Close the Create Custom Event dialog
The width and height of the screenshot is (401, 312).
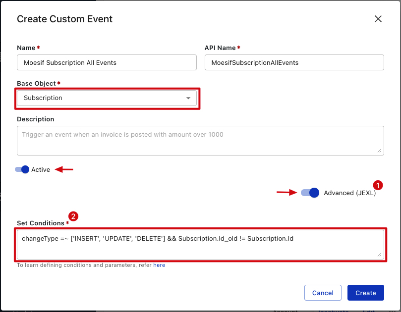378,19
